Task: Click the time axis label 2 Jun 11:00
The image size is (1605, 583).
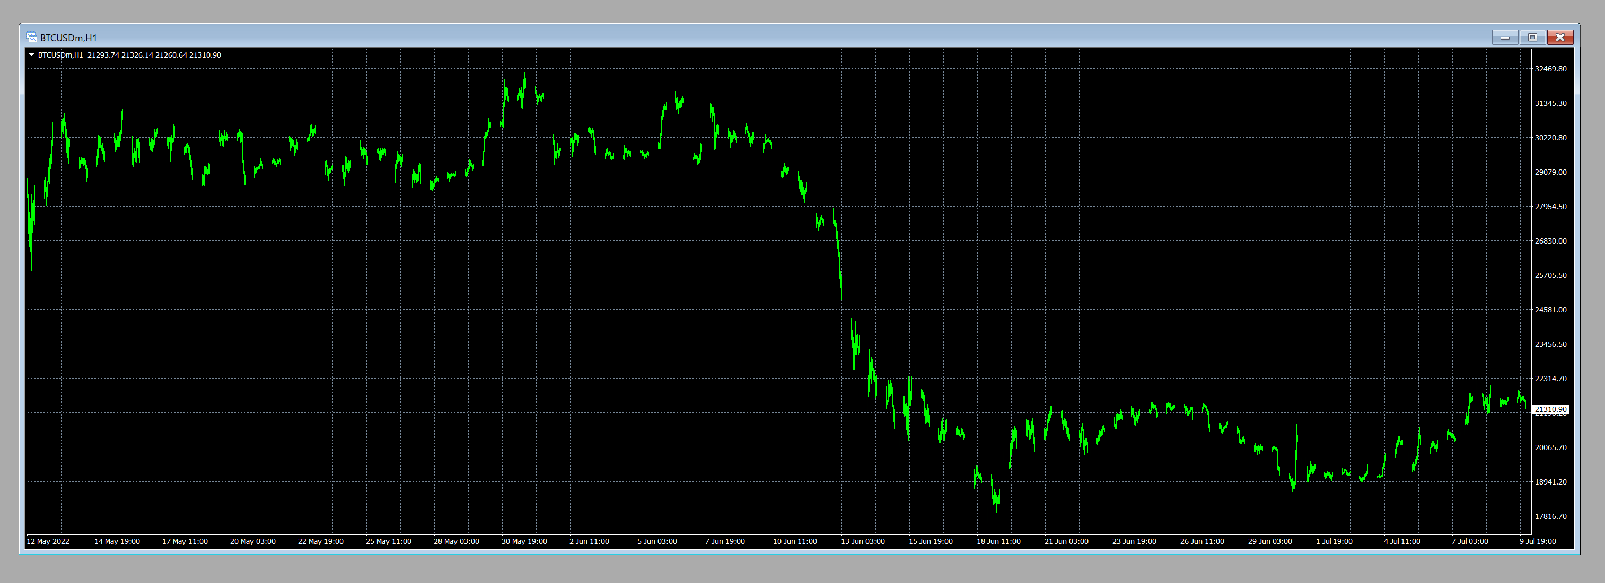Action: point(590,541)
